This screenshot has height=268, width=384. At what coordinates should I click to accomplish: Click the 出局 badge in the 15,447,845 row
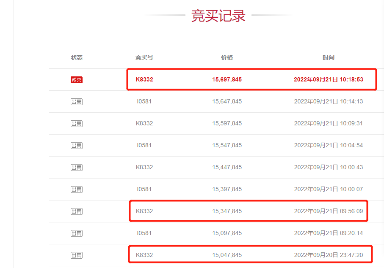point(77,168)
